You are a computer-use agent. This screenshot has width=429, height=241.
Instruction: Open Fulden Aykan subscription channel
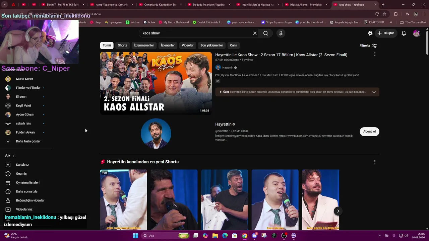click(25, 133)
